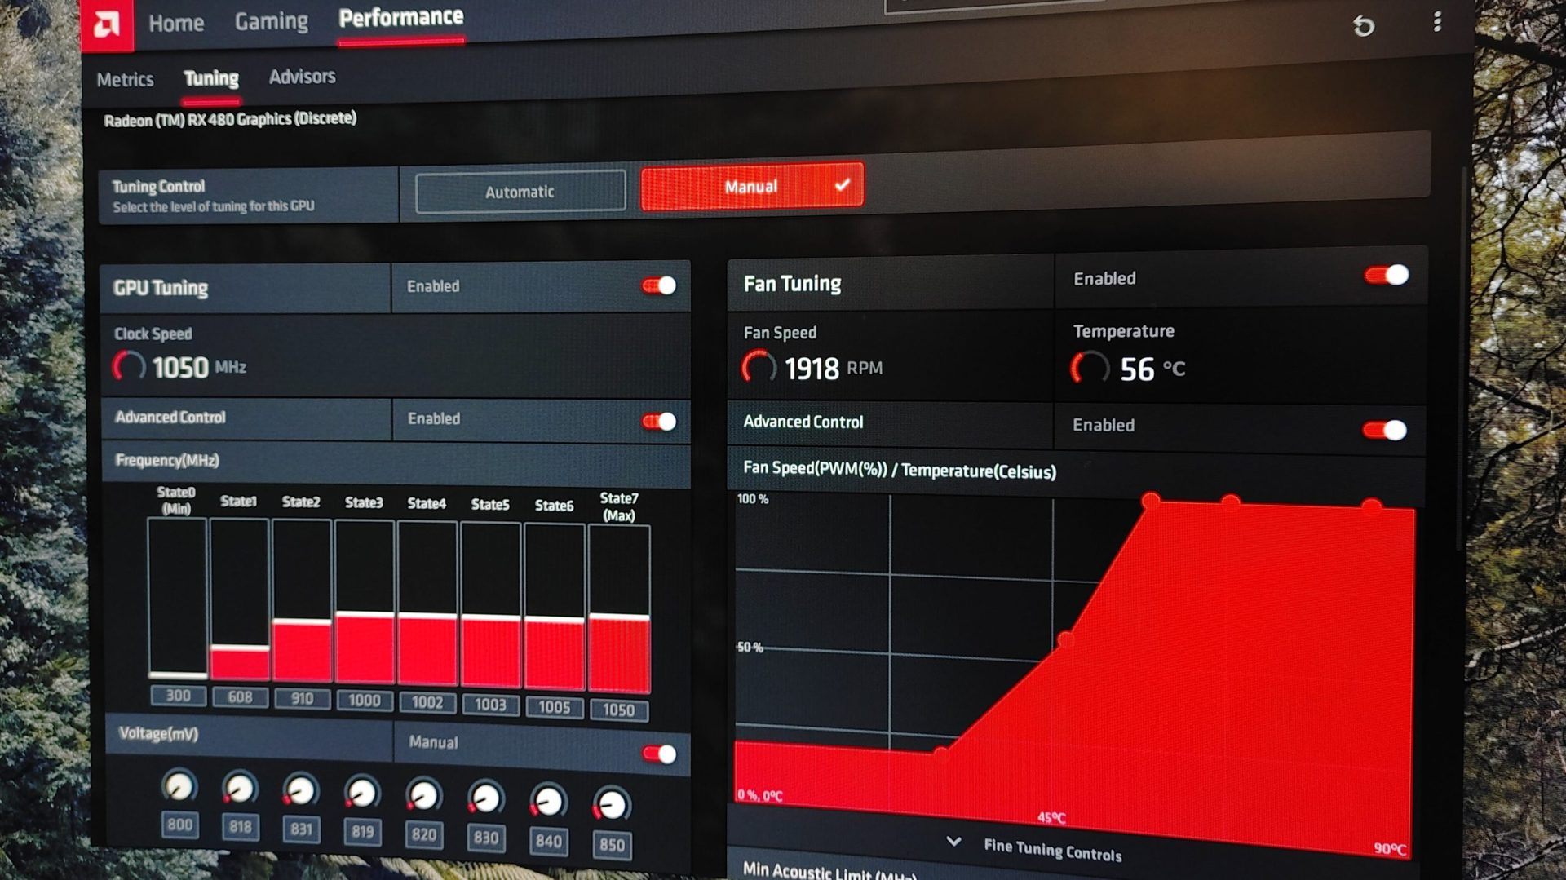Click the 1050 MHz State7 frequency field
Image resolution: width=1566 pixels, height=880 pixels.
point(618,710)
